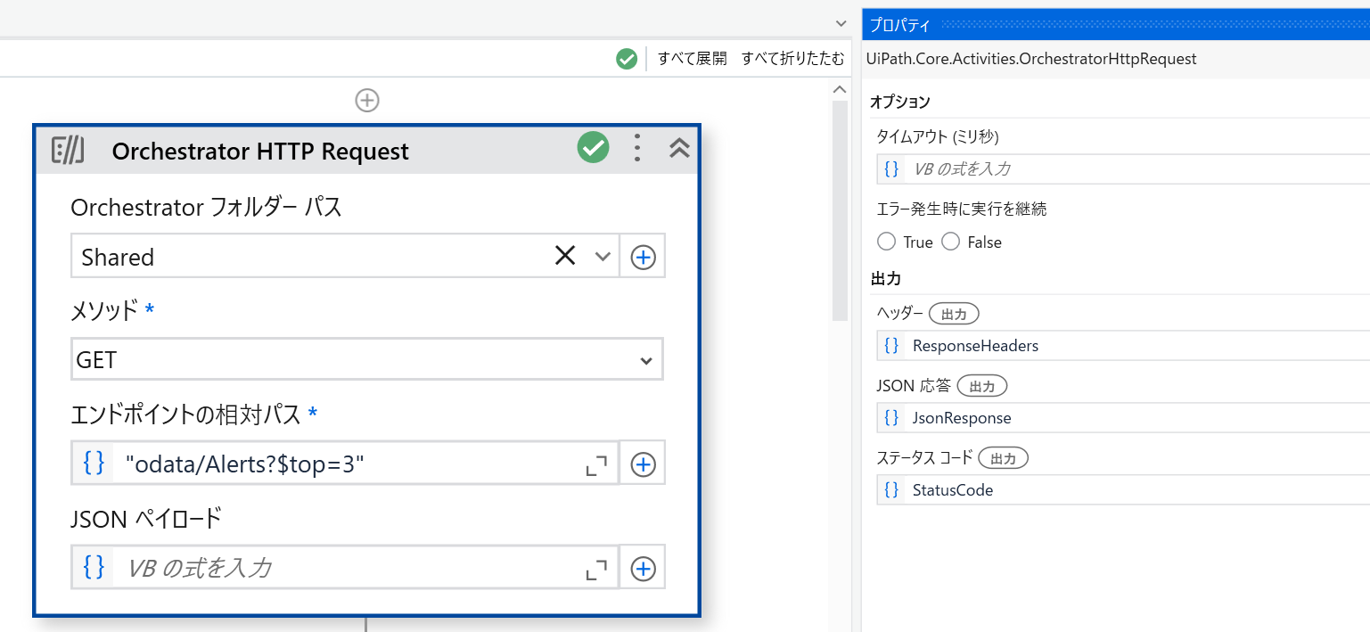This screenshot has height=632, width=1370.
Task: Click the Orchestrator HTTP Request activity icon
Action: point(68,151)
